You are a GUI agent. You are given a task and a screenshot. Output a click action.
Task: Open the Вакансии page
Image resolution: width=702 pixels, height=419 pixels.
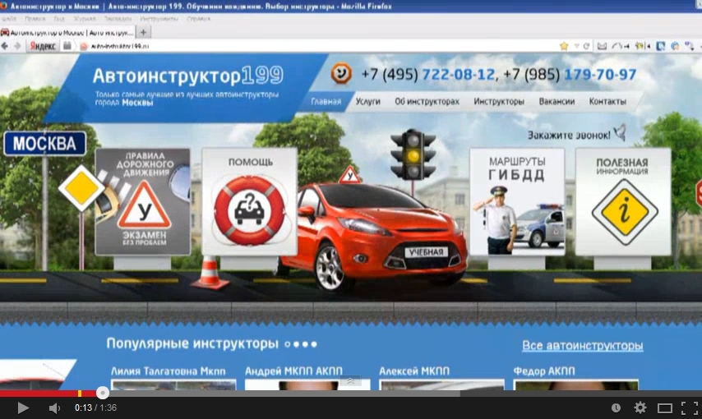(x=557, y=102)
